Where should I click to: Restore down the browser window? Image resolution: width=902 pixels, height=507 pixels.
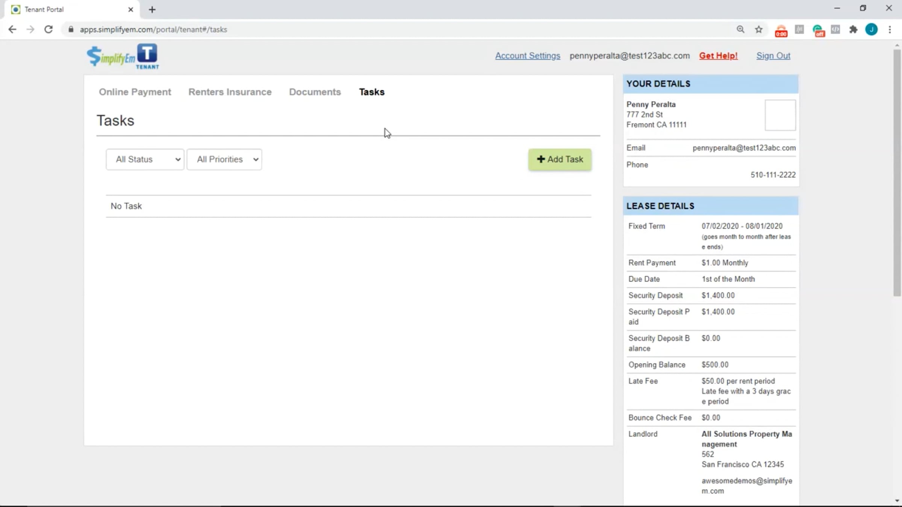[863, 8]
